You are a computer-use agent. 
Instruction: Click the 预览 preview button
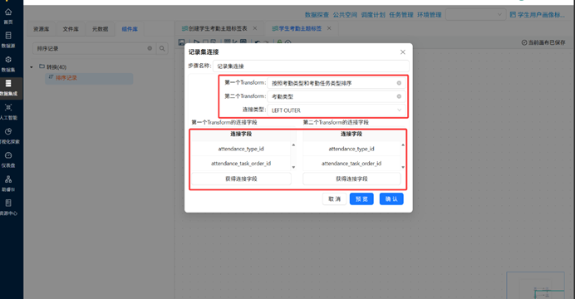(x=361, y=199)
